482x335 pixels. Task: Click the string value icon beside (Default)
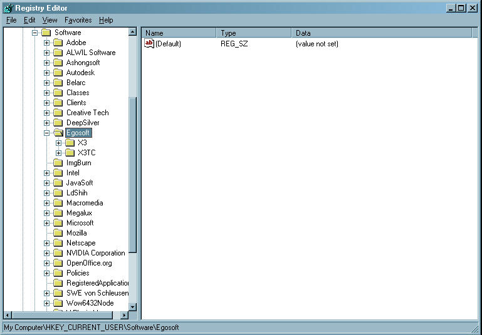point(149,44)
